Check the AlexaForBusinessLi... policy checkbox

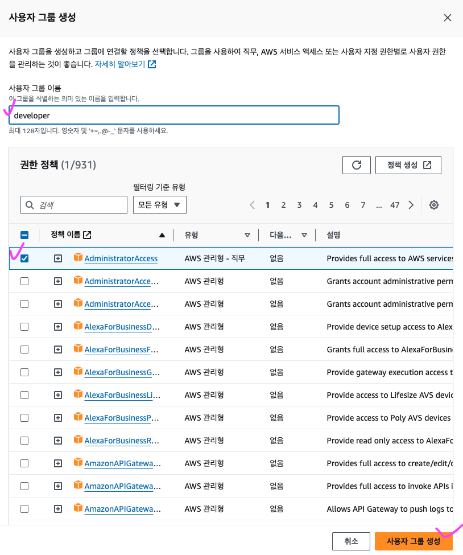click(x=24, y=395)
